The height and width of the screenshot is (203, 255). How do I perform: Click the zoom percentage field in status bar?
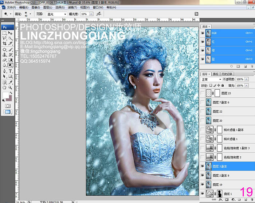pos(21,202)
